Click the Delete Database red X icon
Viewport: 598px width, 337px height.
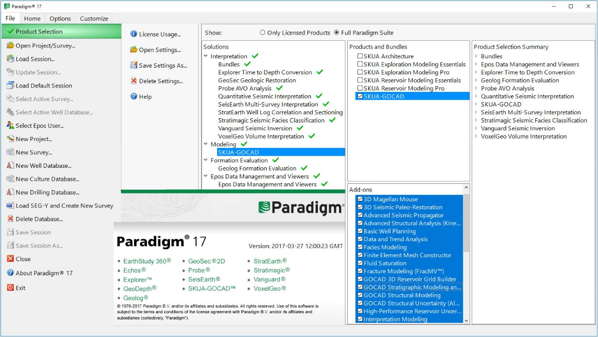(10, 219)
